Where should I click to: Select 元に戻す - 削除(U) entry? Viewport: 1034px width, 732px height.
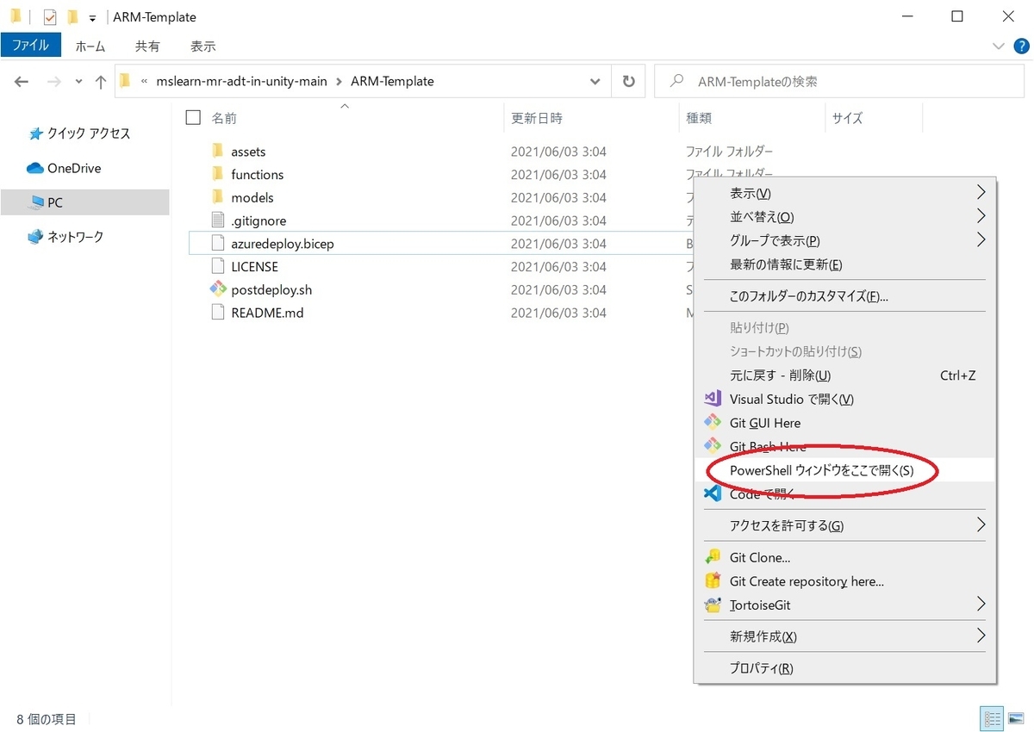pos(844,375)
